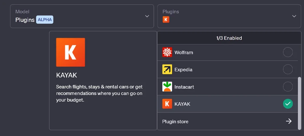This screenshot has width=304, height=136.
Task: Click the KAYAK icon in the plugin list
Action: point(167,104)
